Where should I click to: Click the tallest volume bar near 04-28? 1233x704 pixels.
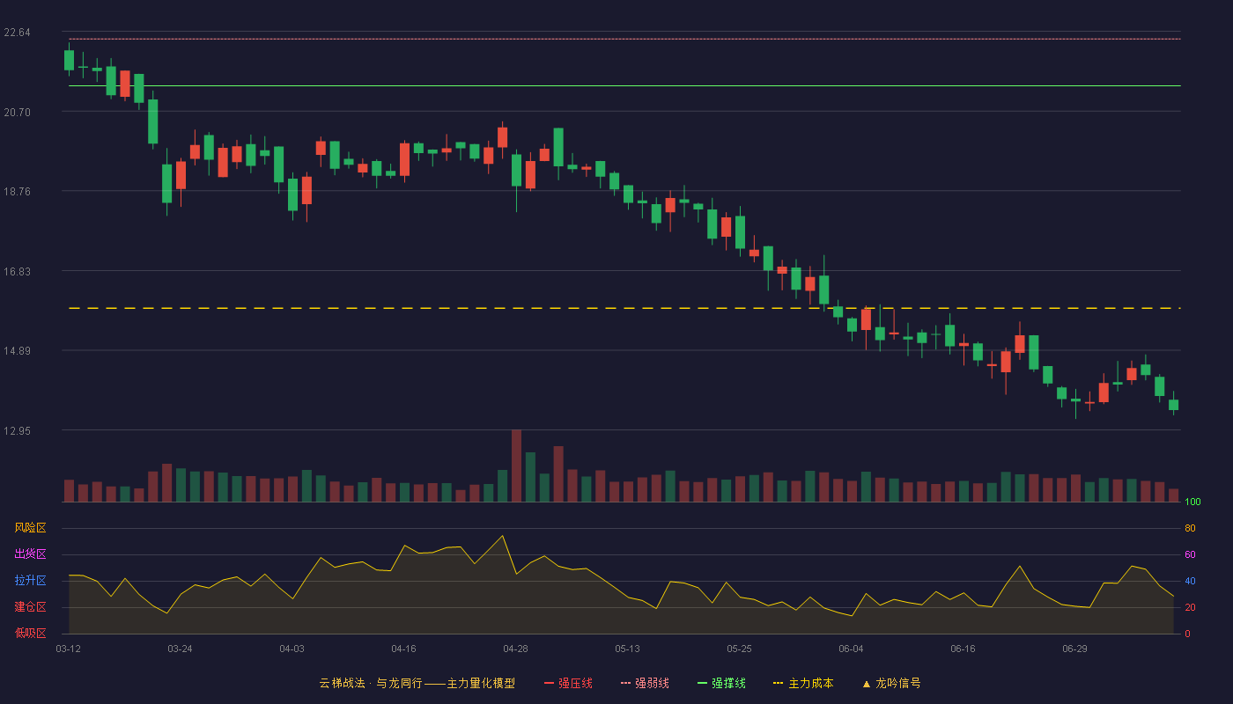(516, 466)
